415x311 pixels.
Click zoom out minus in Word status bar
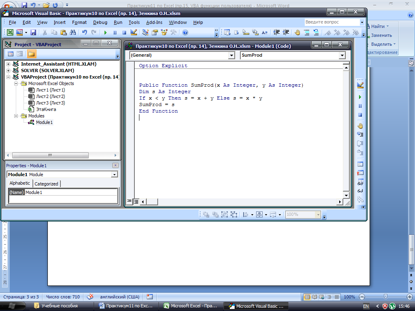tap(362, 297)
